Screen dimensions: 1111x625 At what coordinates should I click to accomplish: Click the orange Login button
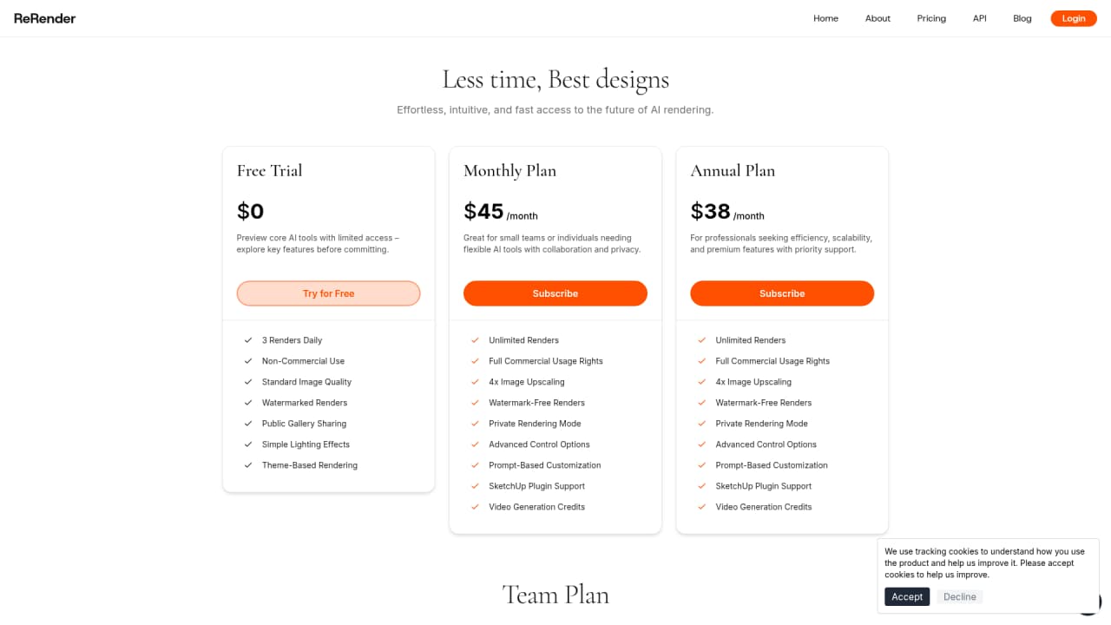pyautogui.click(x=1074, y=18)
